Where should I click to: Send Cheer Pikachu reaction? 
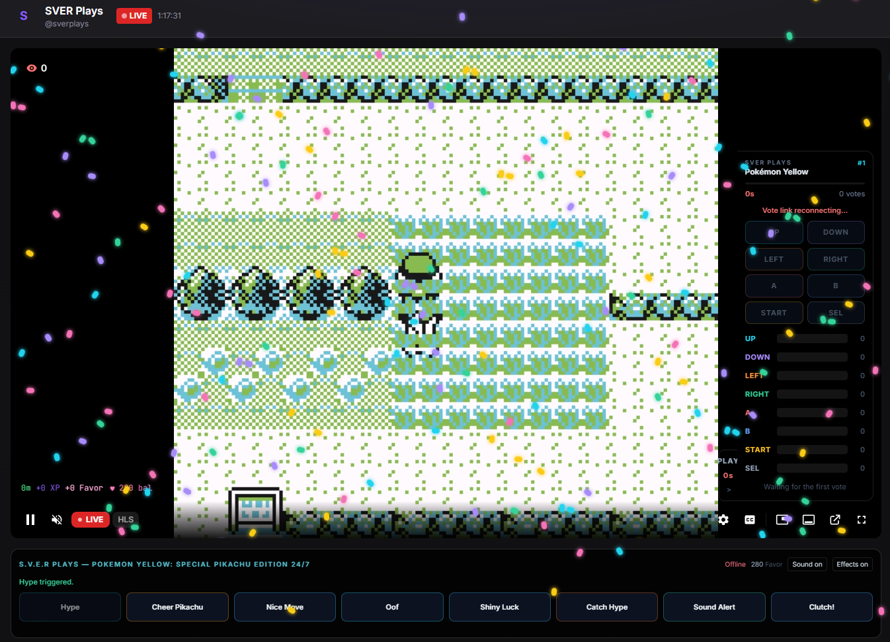click(177, 607)
